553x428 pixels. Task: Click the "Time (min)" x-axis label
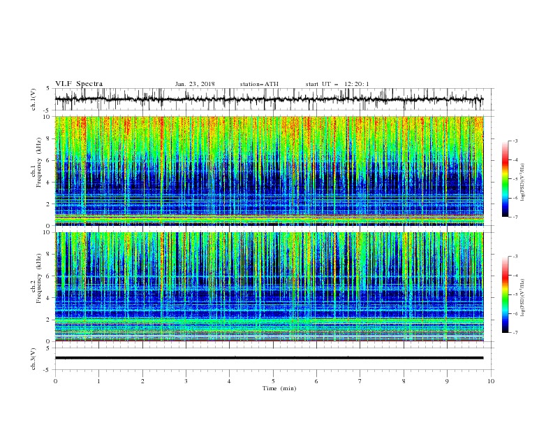tap(279, 388)
